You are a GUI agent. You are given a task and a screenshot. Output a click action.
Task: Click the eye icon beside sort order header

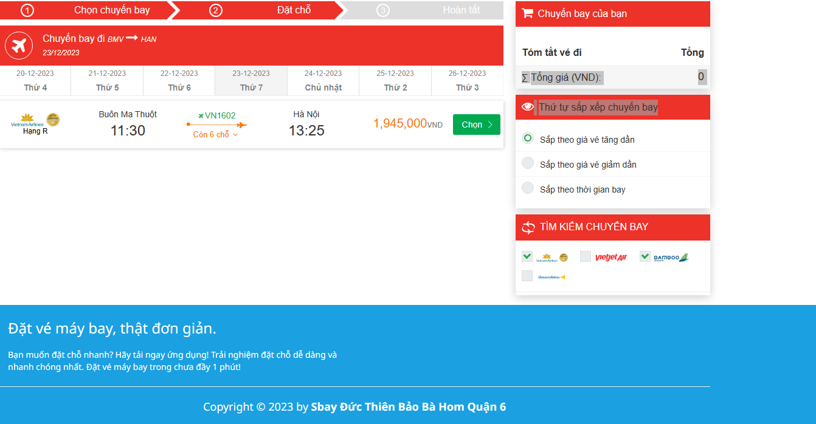click(528, 106)
